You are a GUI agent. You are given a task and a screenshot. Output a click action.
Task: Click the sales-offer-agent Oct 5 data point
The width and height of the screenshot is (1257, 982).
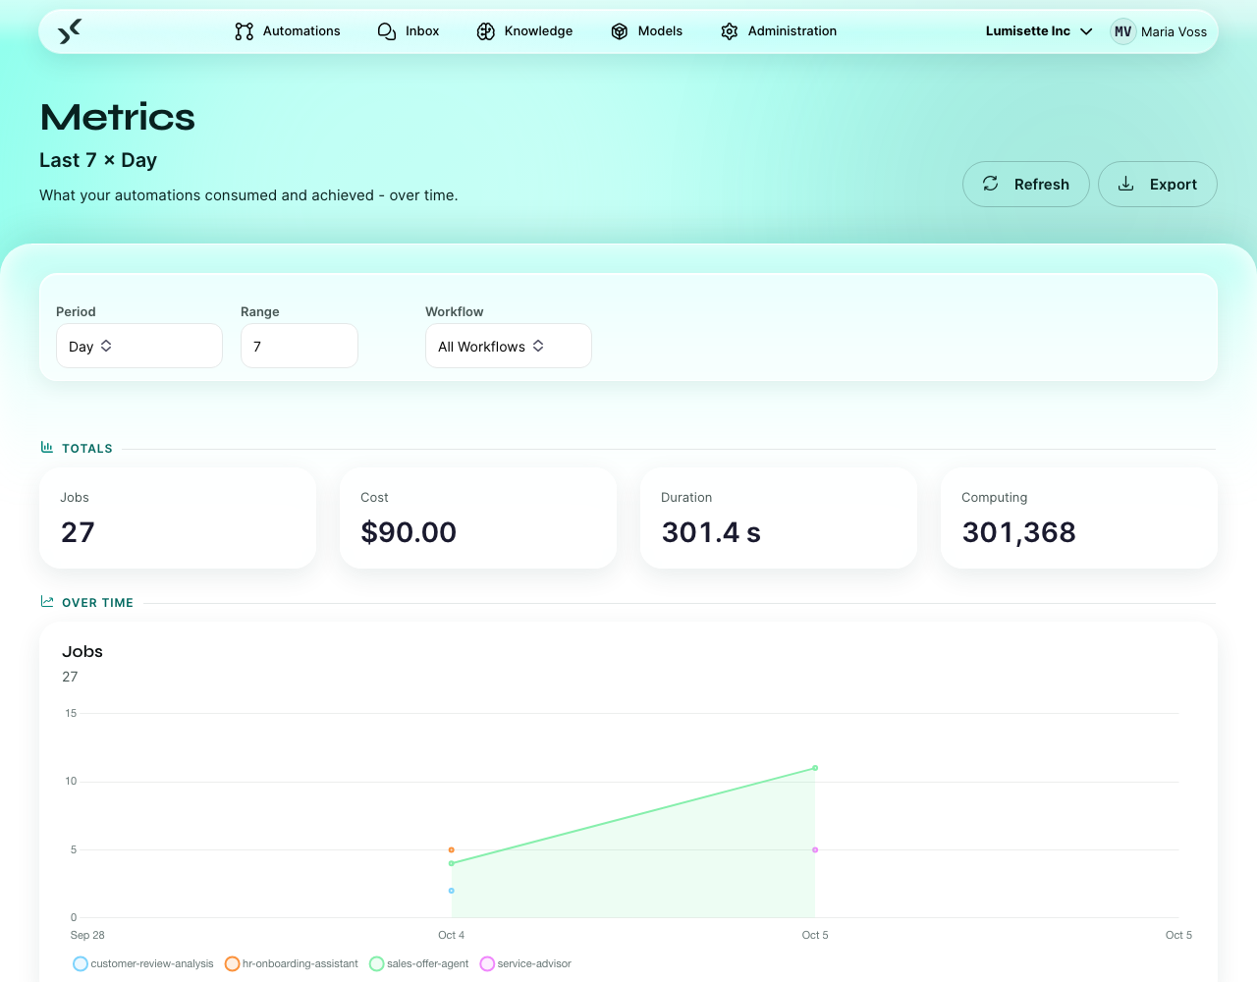pyautogui.click(x=815, y=768)
